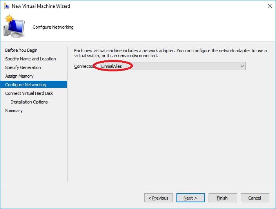The image size is (276, 209).
Task: Open the Installation Options sub-step
Action: 29,102
